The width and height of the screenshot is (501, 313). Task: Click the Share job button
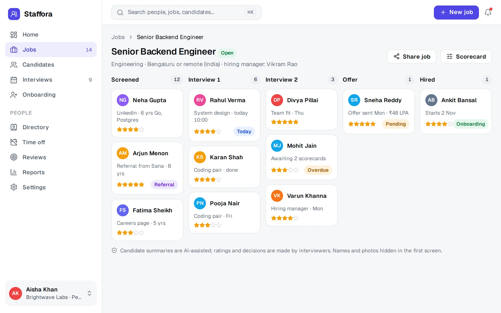click(412, 57)
